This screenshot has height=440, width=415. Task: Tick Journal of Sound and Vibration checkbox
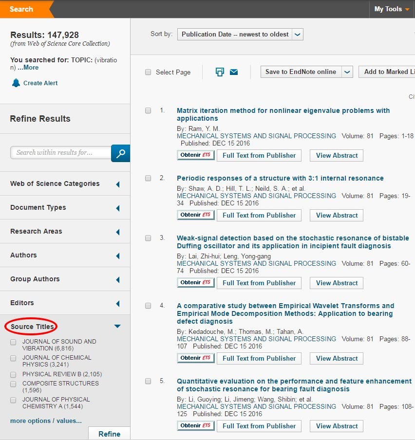(x=14, y=342)
